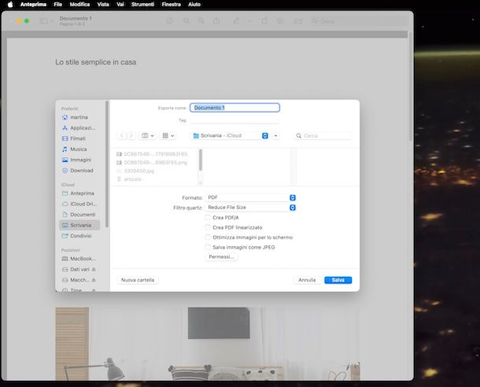Go to the Download folder in the sidebar
Screen dimensions: 480x387
pos(81,171)
